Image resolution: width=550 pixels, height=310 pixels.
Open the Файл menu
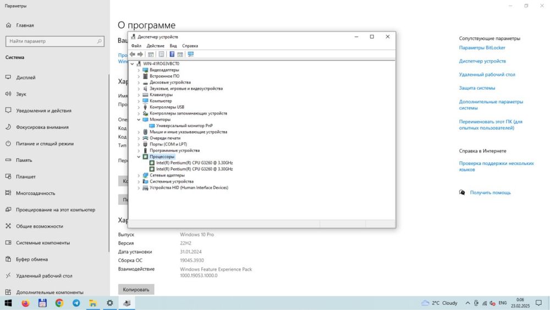click(136, 46)
